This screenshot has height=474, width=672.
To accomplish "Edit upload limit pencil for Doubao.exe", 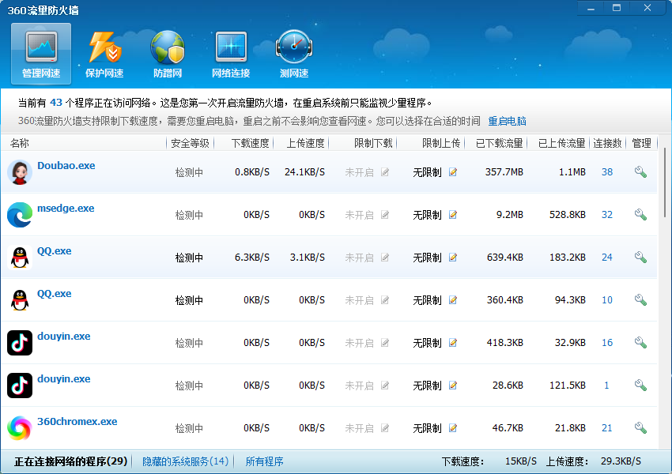I will coord(453,172).
